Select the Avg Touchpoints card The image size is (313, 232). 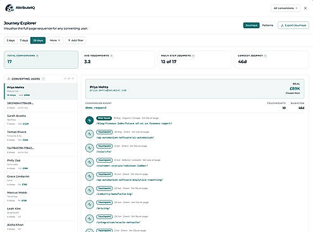pyautogui.click(x=118, y=60)
